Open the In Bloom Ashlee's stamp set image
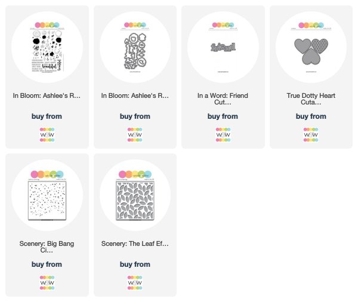Image resolution: width=358 pixels, height=302 pixels. [47, 47]
